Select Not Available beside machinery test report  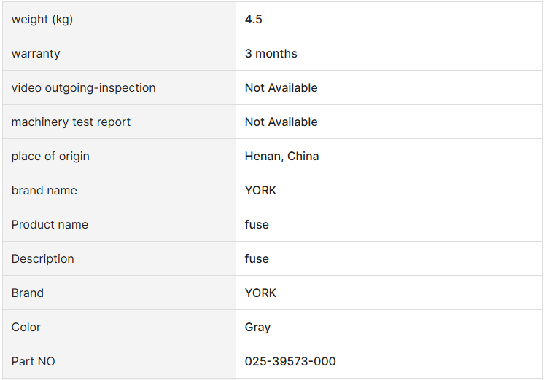point(281,122)
